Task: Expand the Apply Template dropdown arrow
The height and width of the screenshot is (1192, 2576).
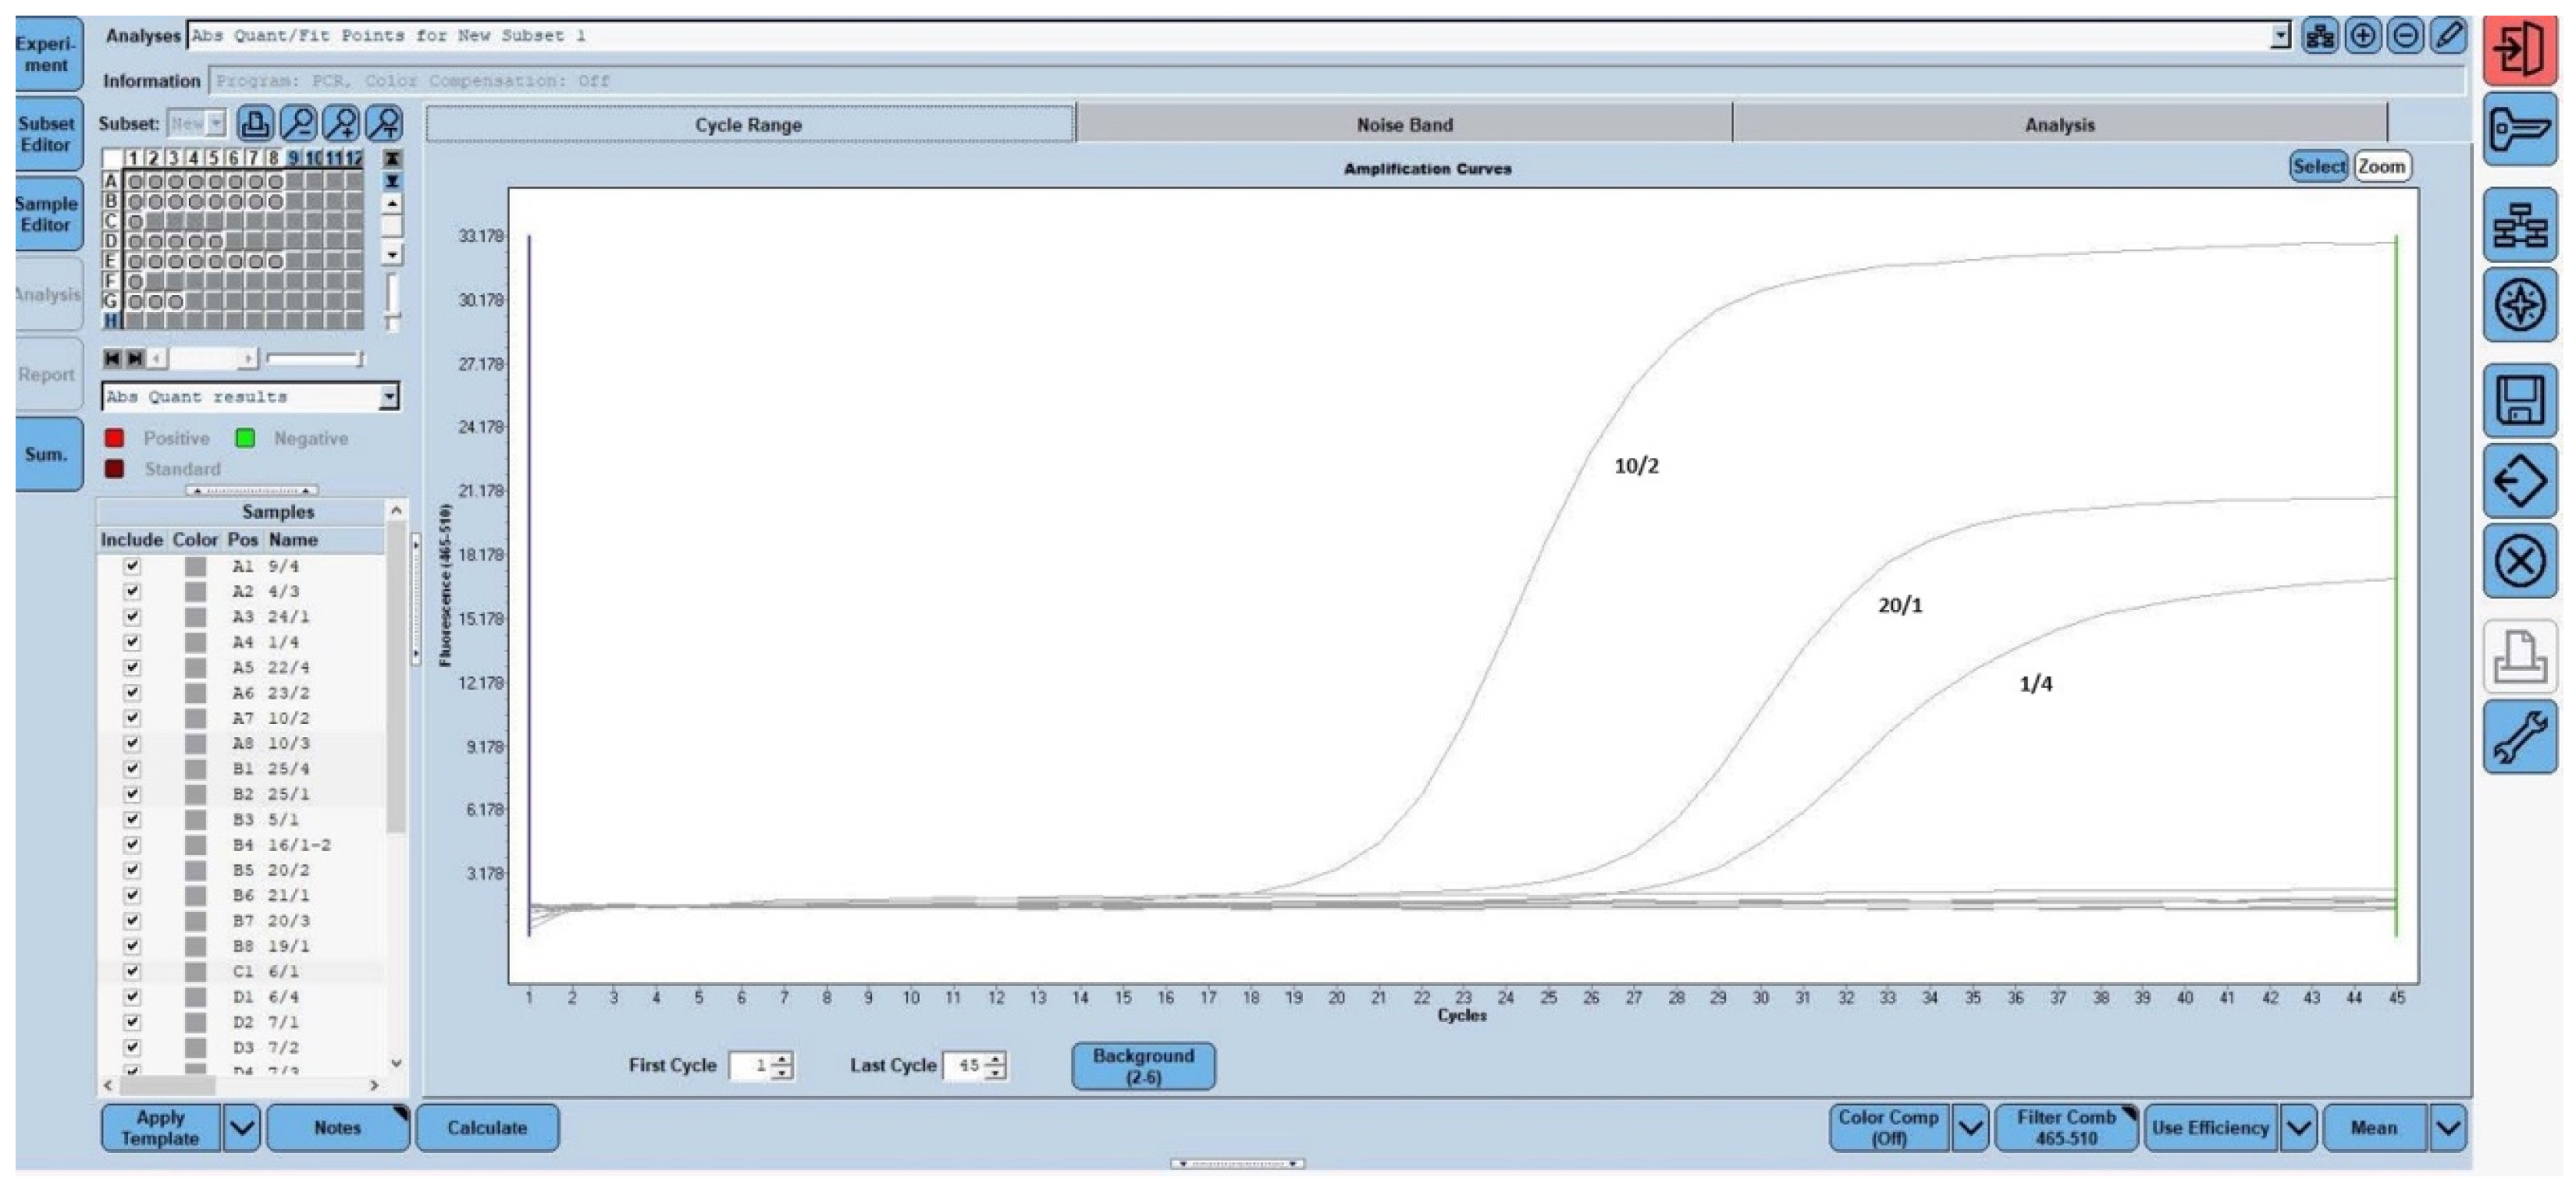Action: point(242,1129)
